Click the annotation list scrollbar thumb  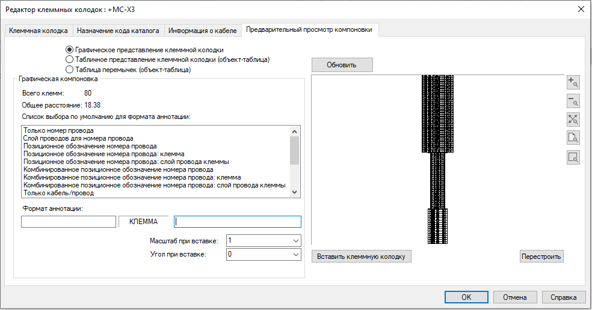(294, 150)
